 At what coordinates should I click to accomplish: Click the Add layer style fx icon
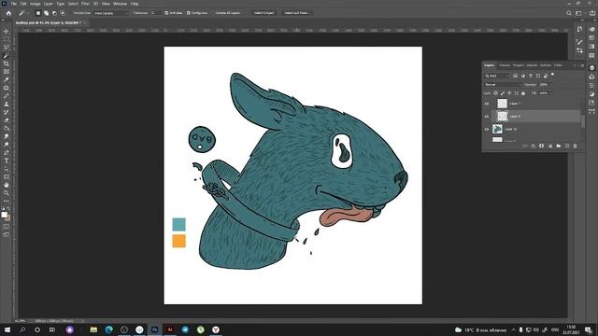click(533, 146)
